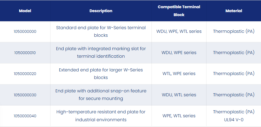Select model number 1050000030
Screen dimensions: 261x127
click(25, 95)
